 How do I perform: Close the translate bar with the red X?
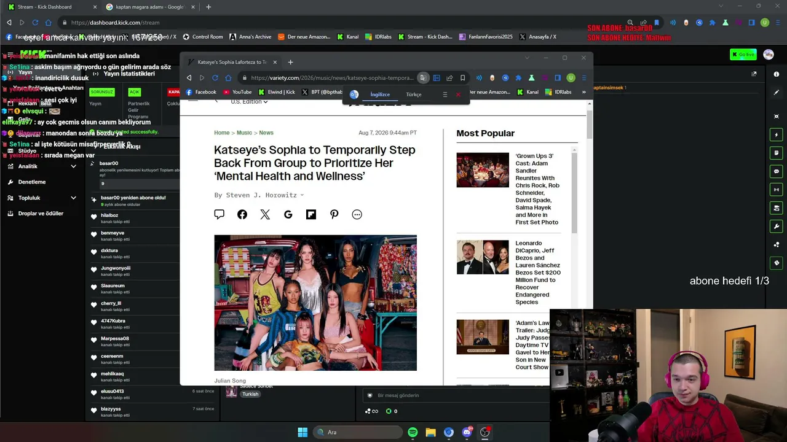tap(458, 95)
